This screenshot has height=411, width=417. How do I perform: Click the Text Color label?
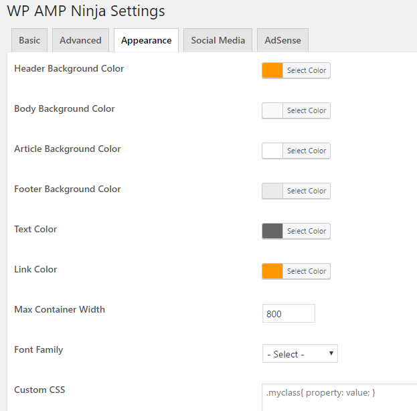35,230
